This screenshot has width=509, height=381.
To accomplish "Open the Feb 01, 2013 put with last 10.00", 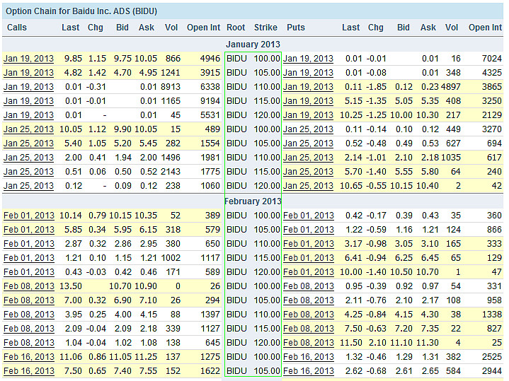I will pos(309,272).
